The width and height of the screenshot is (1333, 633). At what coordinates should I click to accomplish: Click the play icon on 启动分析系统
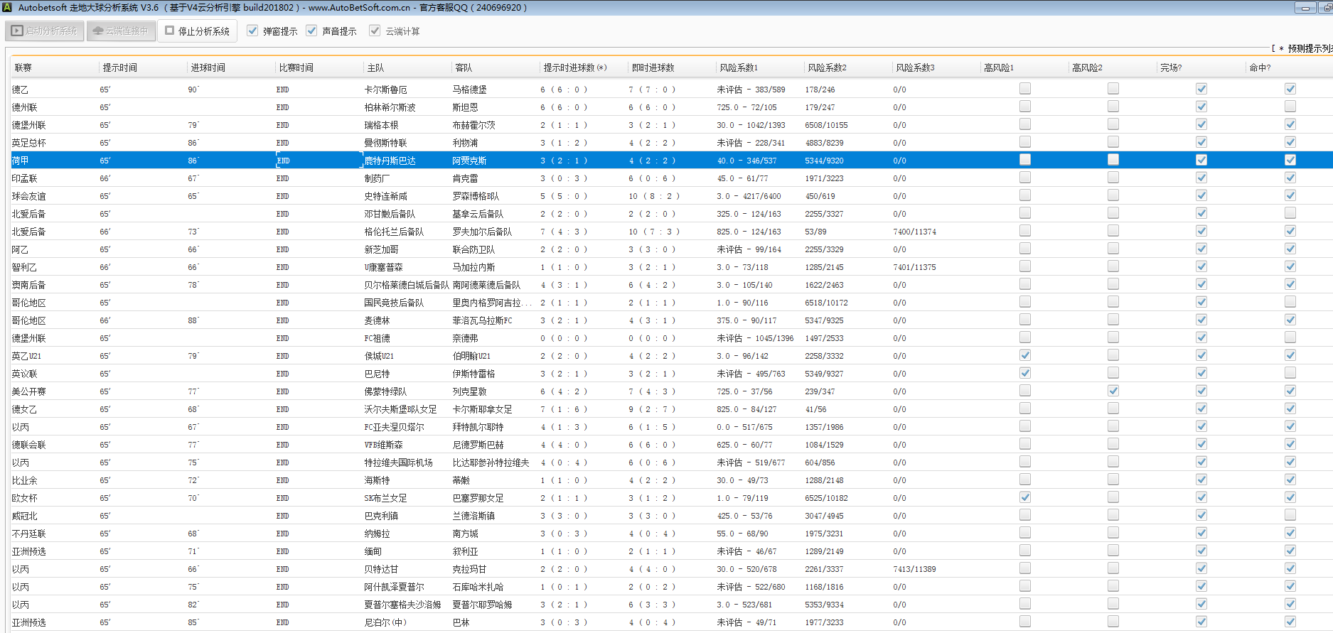pyautogui.click(x=18, y=31)
